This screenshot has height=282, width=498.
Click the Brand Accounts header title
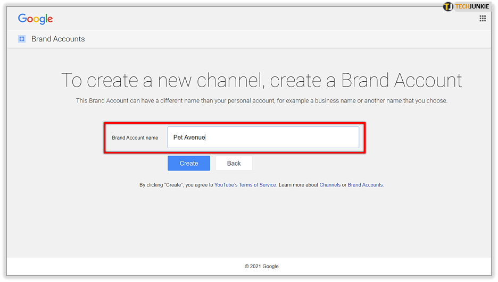58,39
